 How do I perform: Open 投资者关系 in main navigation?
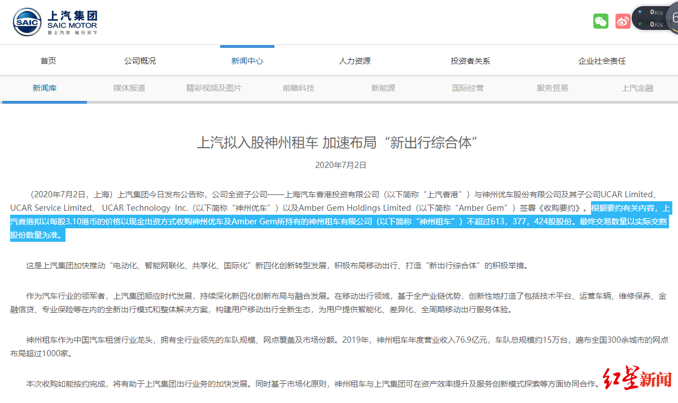click(470, 61)
